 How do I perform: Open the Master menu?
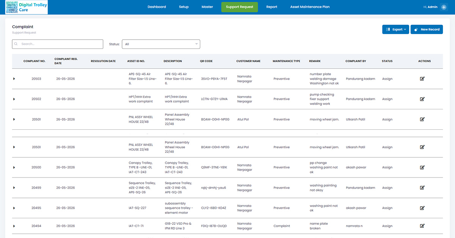[x=207, y=7]
